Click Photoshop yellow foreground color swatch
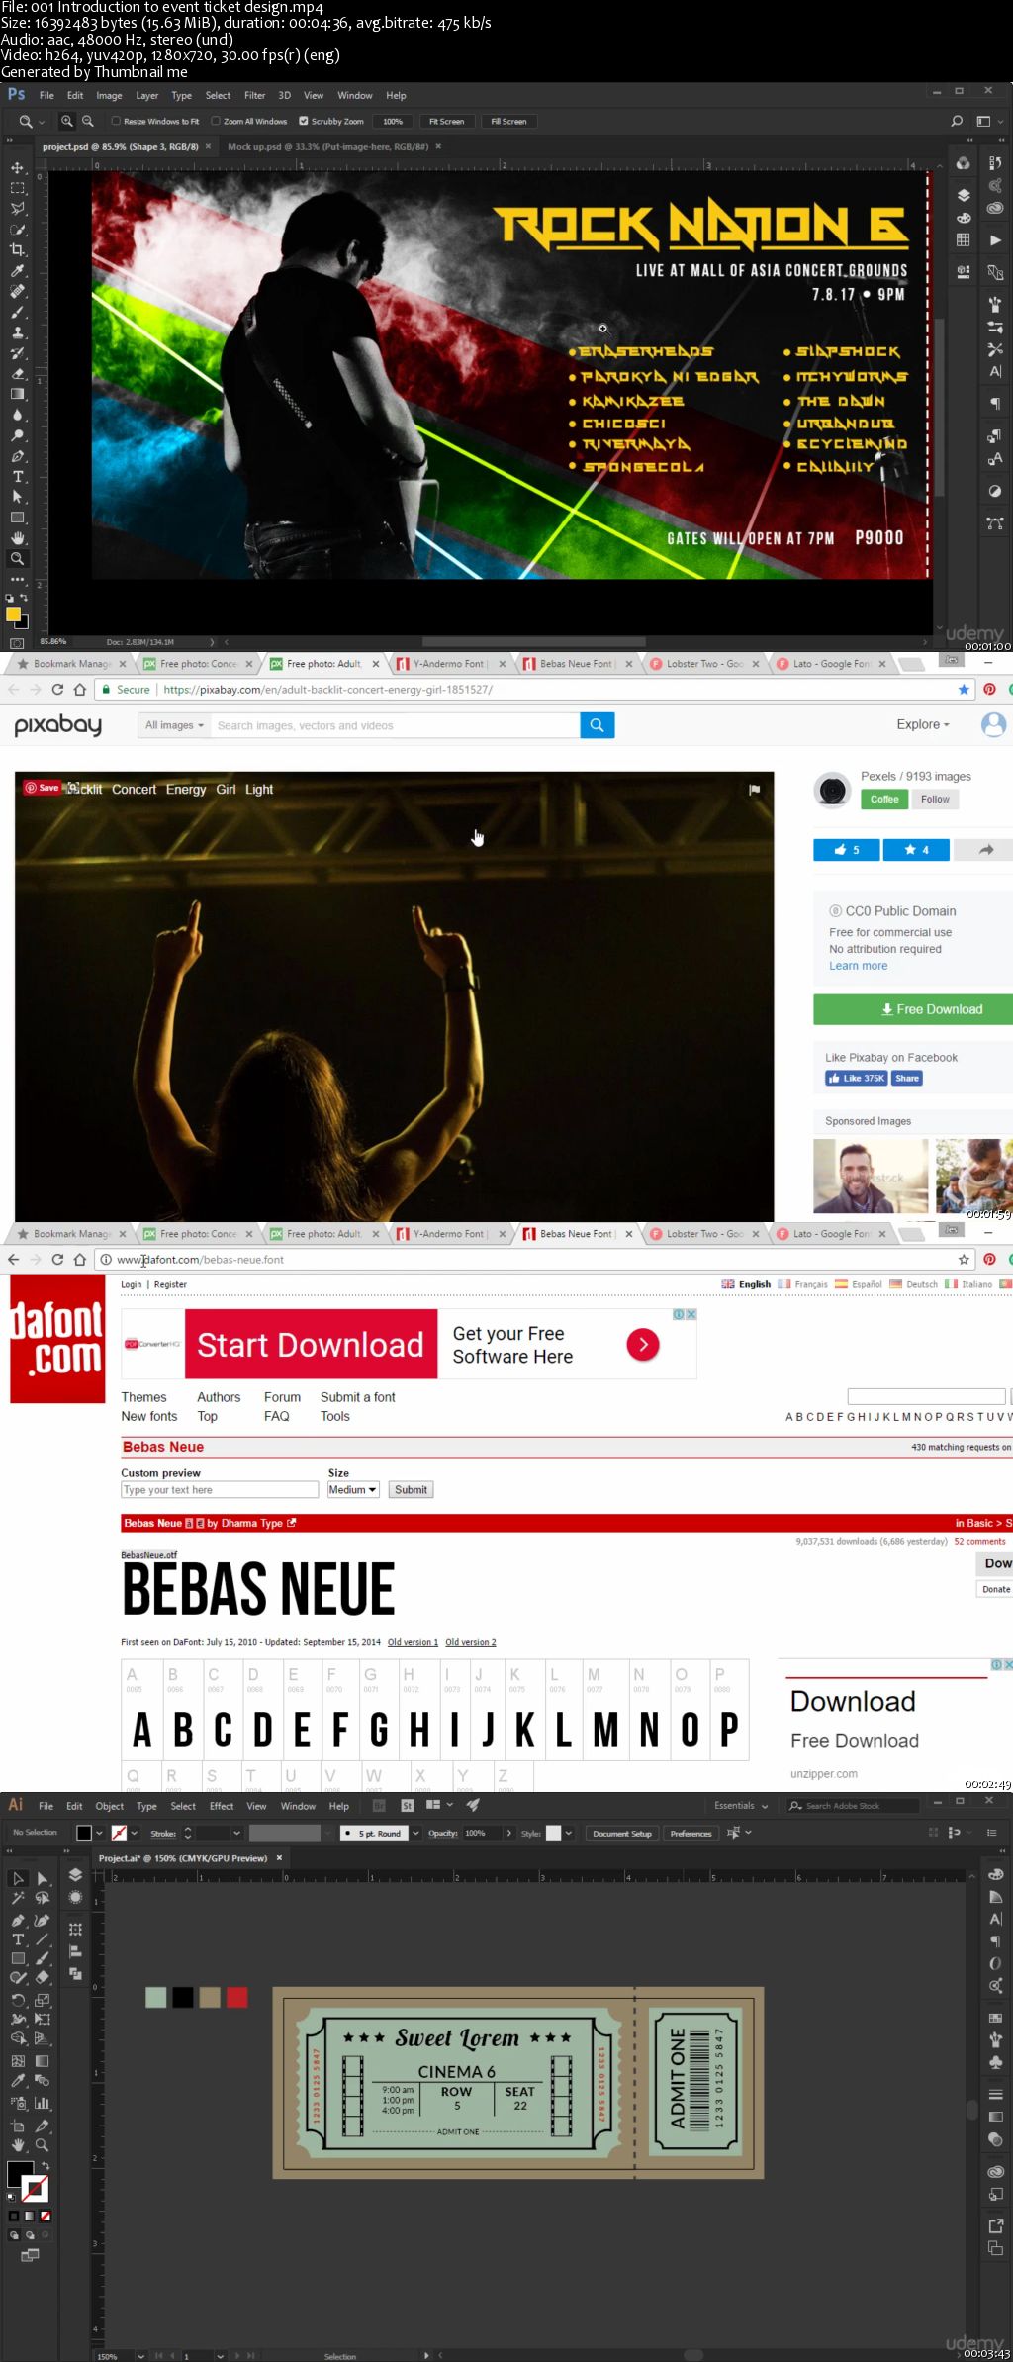This screenshot has width=1013, height=2362. (13, 614)
